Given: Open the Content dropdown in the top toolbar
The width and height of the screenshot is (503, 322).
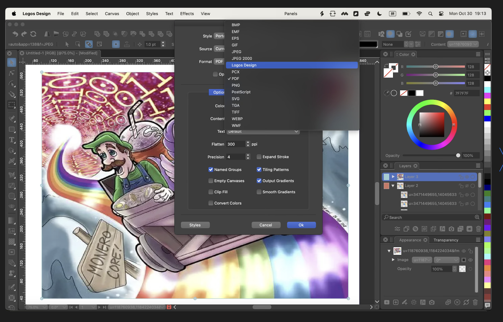Looking at the screenshot, I should [x=463, y=44].
